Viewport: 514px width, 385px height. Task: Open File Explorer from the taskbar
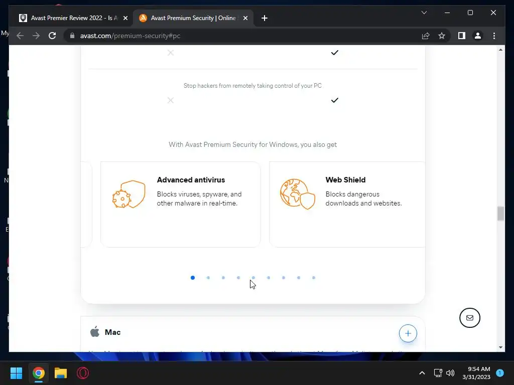pos(61,373)
